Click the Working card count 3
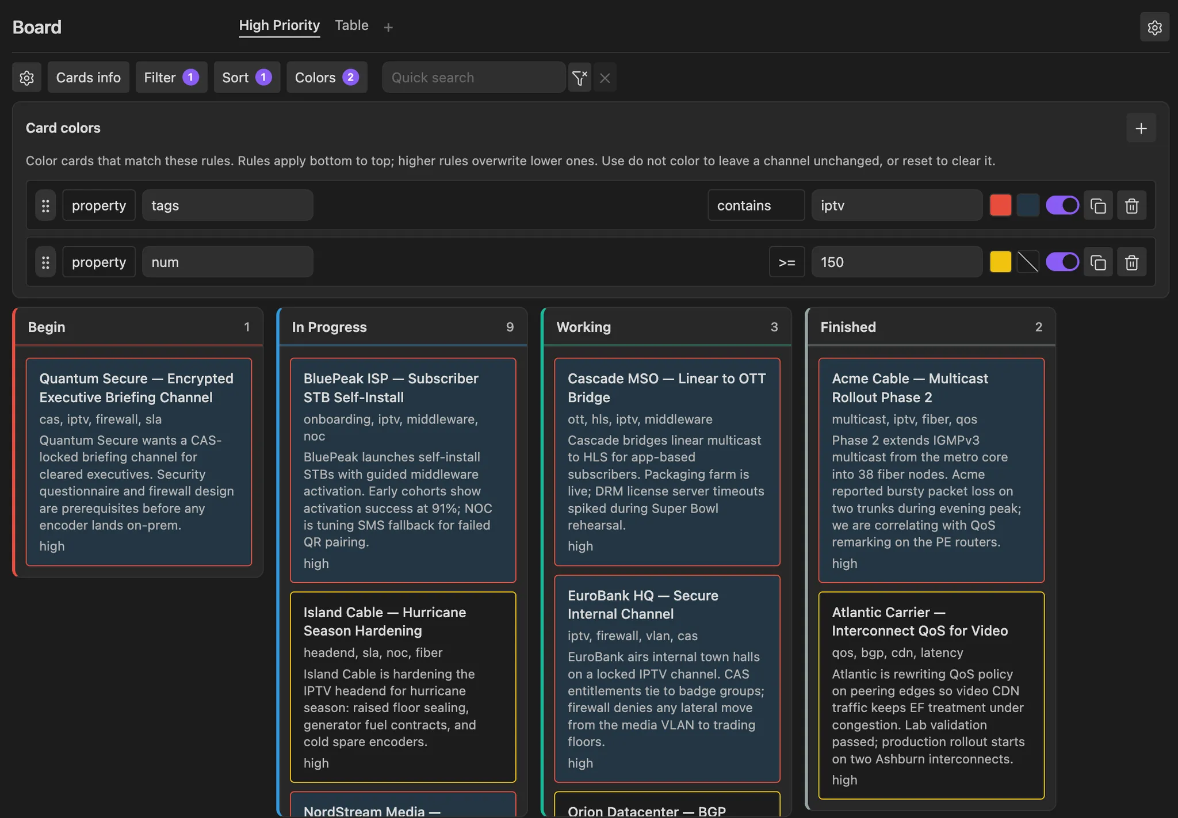Viewport: 1178px width, 818px height. click(774, 327)
